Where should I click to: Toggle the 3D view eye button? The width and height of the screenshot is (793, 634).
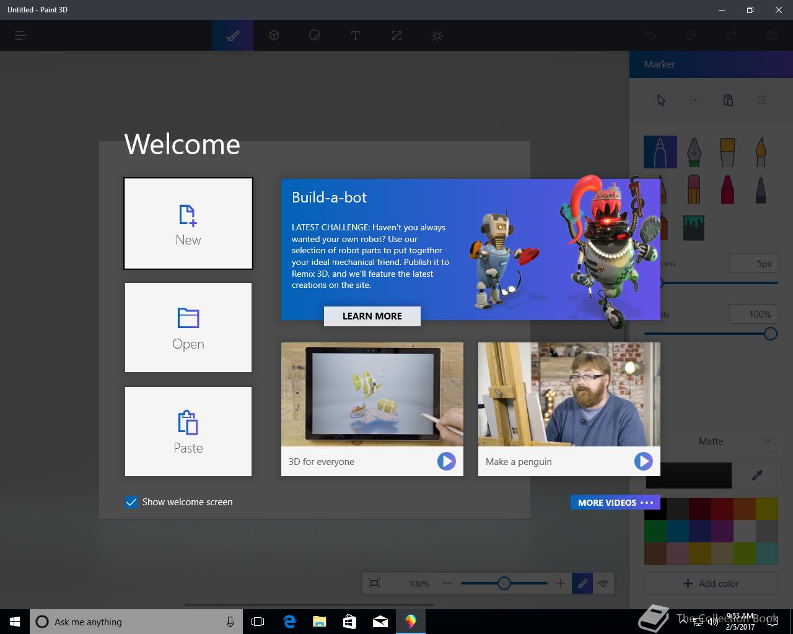(x=603, y=583)
